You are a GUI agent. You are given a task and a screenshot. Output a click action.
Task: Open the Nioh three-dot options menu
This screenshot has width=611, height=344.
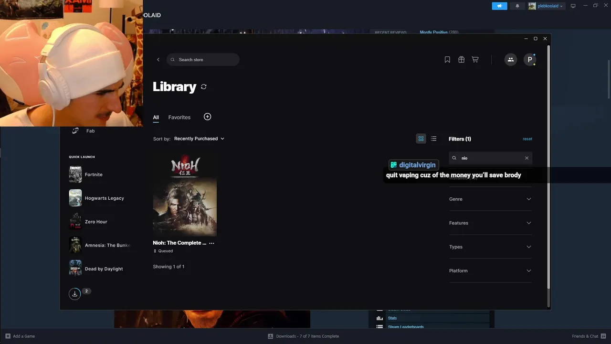(211, 243)
